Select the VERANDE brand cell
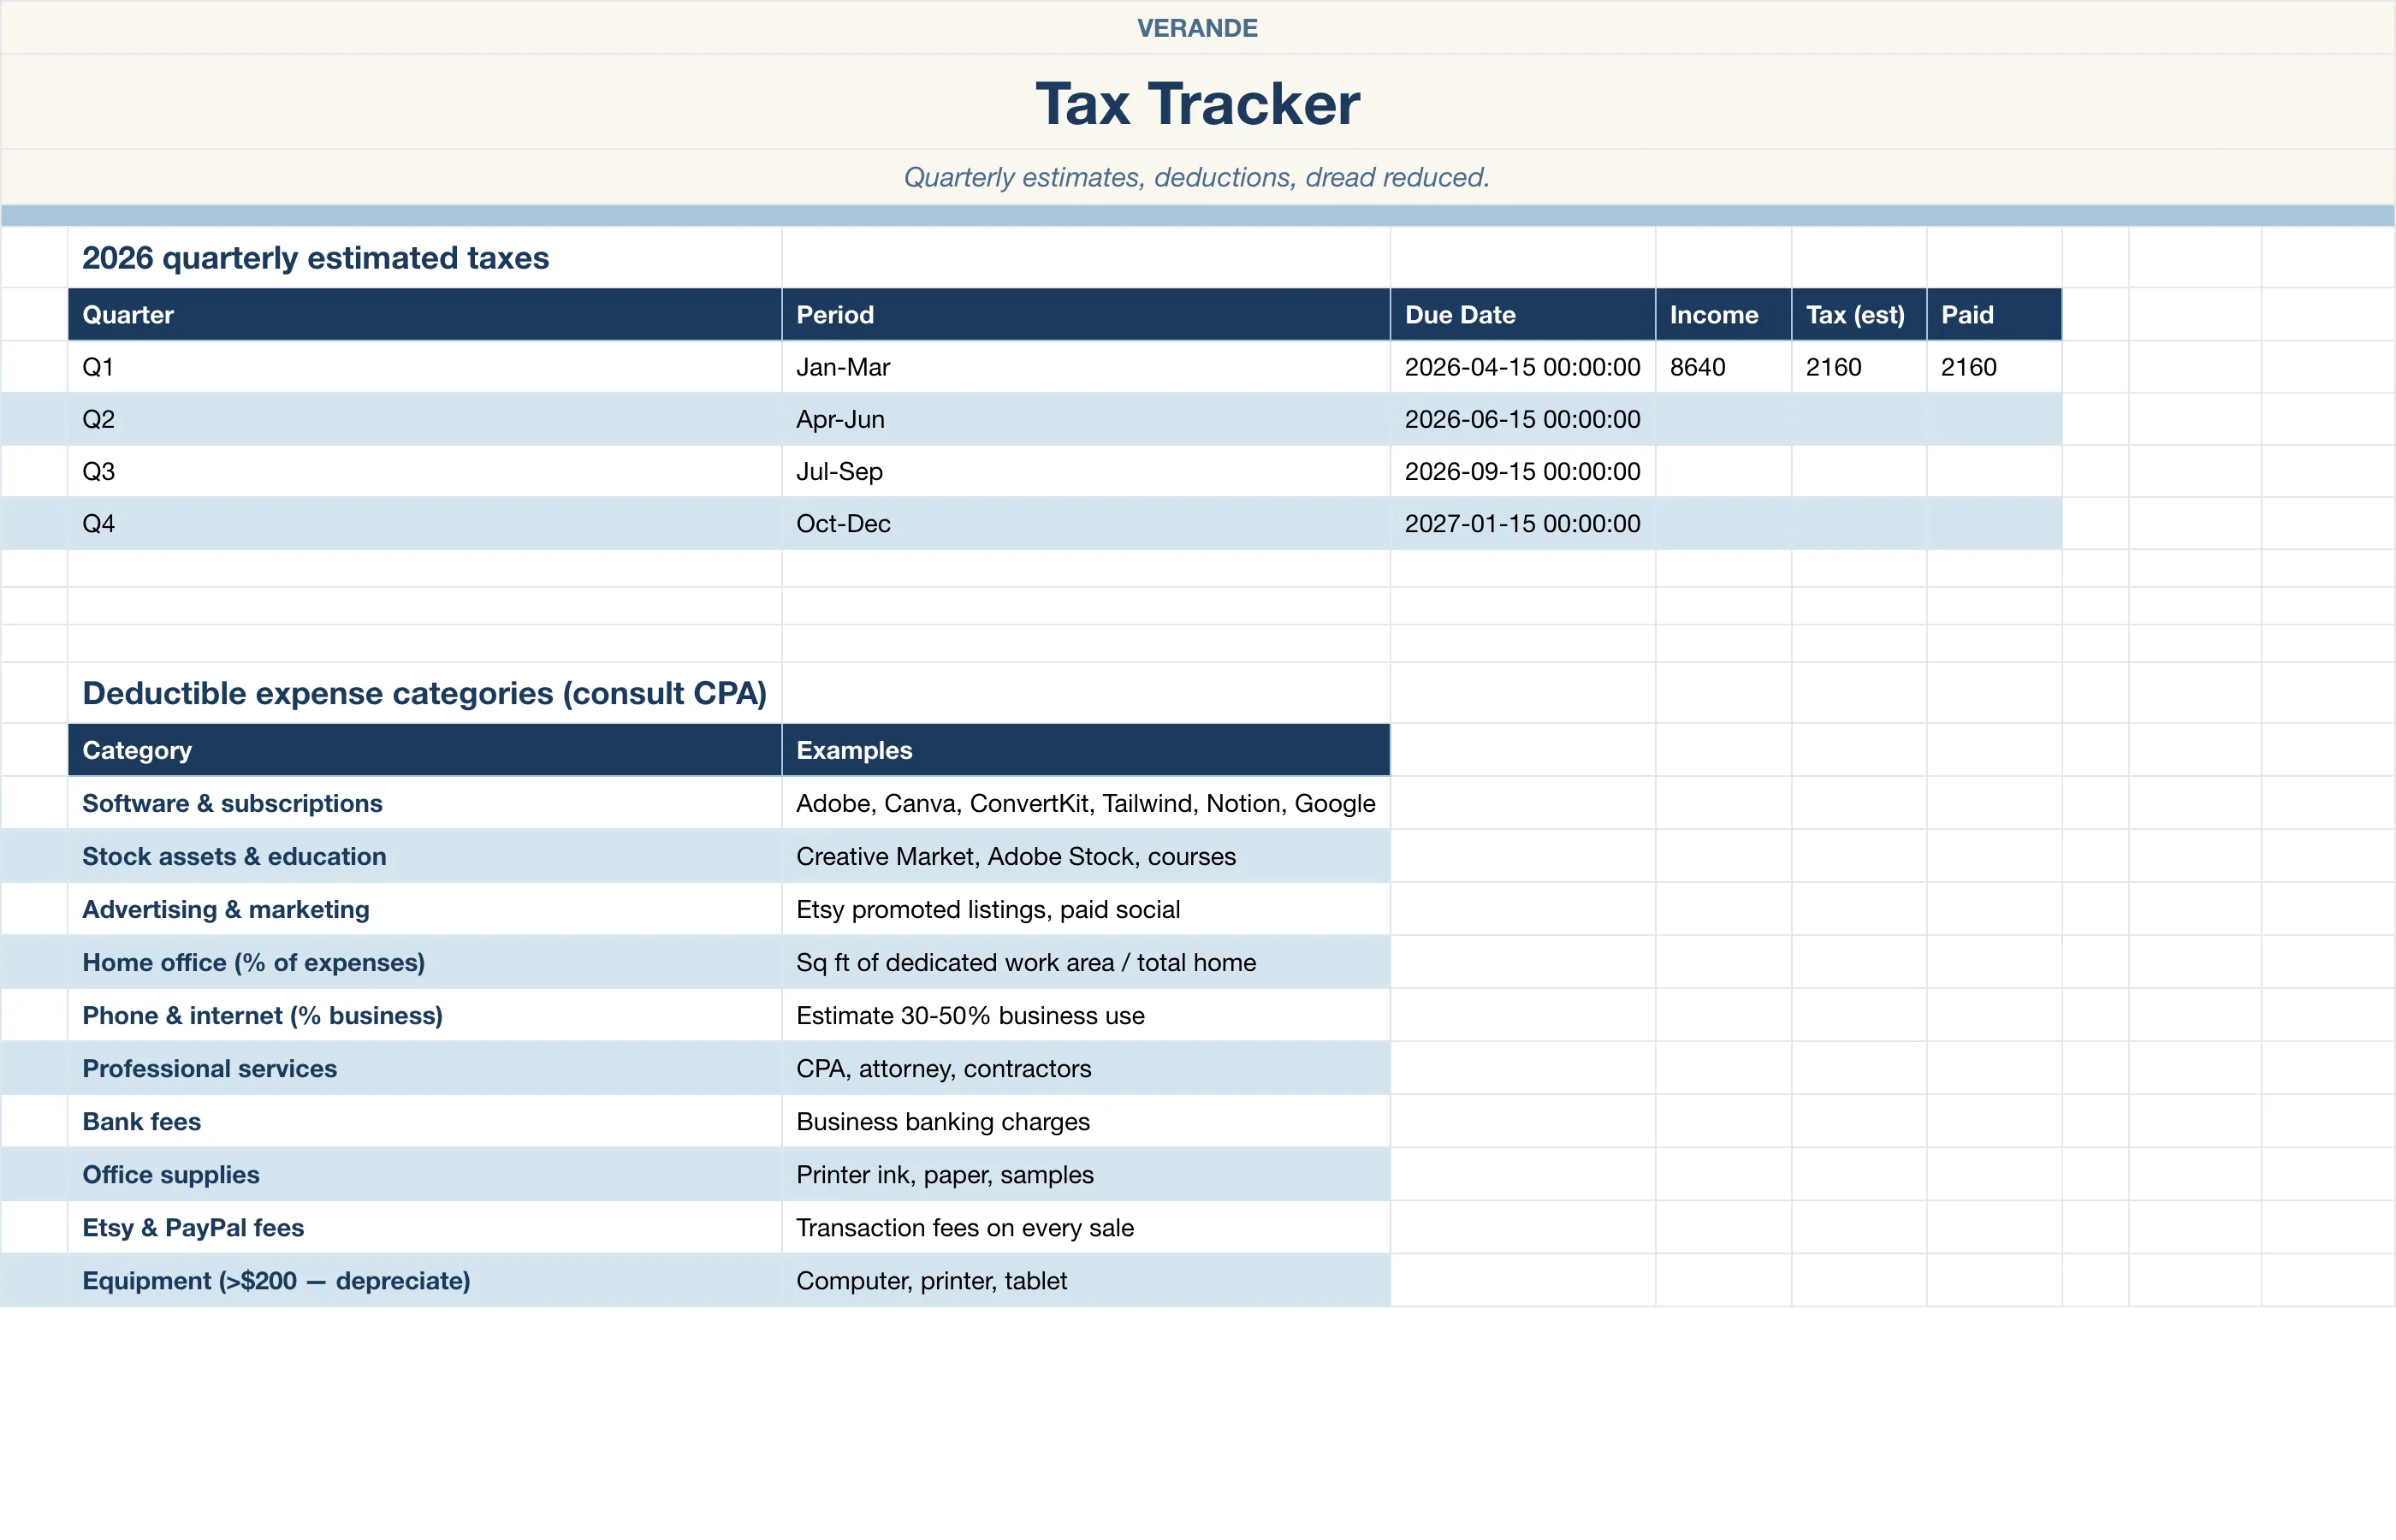Image resolution: width=2396 pixels, height=1540 pixels. tap(1197, 28)
